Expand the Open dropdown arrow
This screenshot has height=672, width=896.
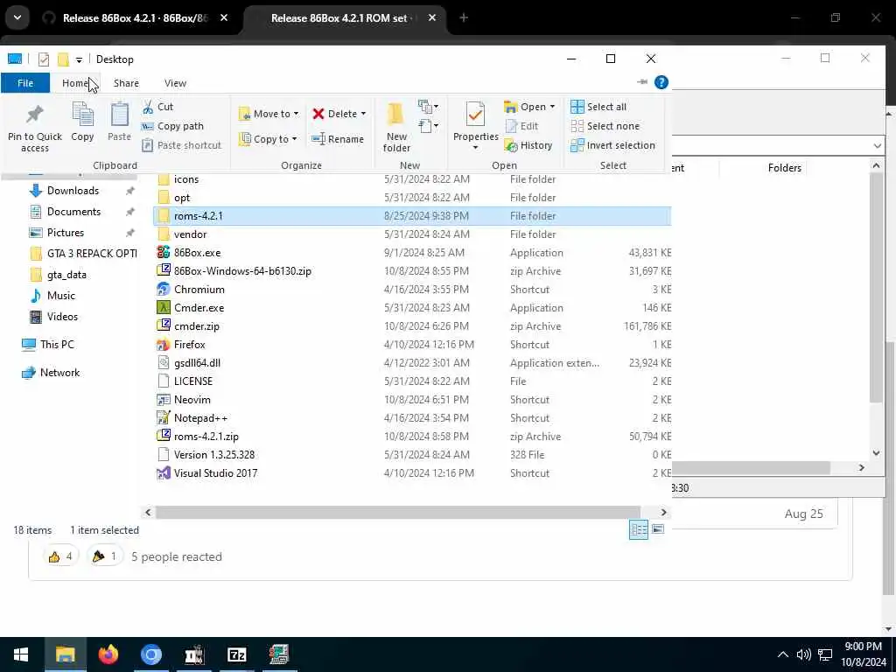point(552,107)
